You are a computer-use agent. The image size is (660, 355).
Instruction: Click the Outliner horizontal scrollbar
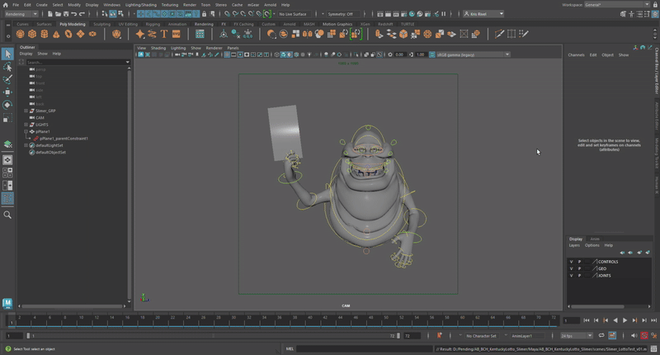73,306
